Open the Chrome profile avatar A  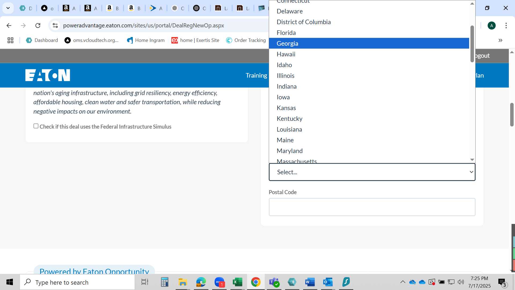[x=492, y=26]
